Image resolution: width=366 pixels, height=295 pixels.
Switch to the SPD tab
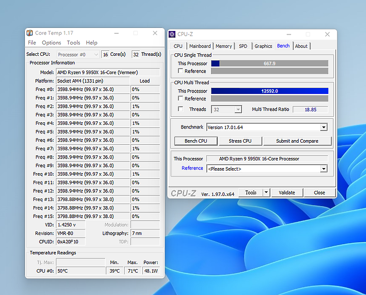click(x=243, y=46)
